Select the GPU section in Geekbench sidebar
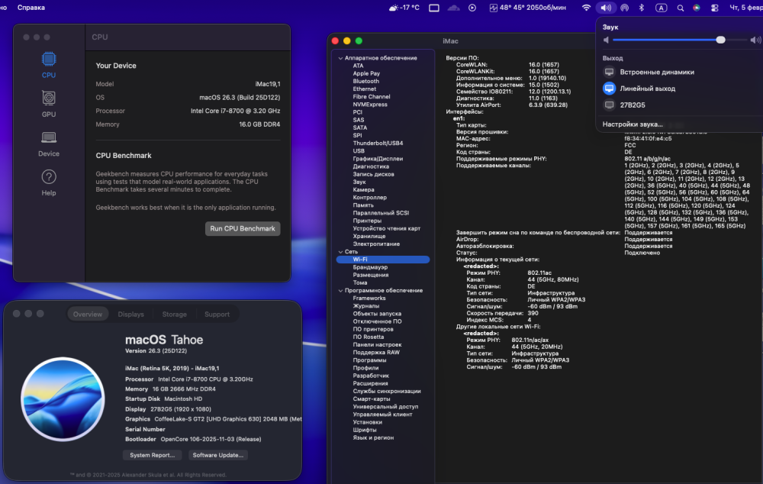 click(x=49, y=104)
